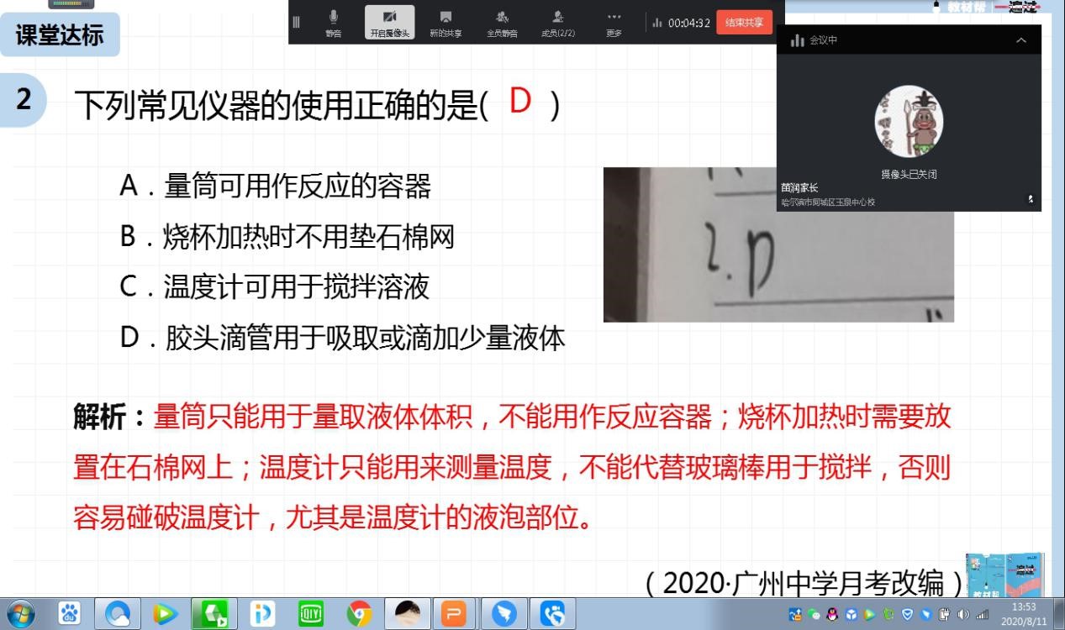The height and width of the screenshot is (630, 1065).
Task: Click the WeChat icon in the system tray
Action: coord(815,614)
